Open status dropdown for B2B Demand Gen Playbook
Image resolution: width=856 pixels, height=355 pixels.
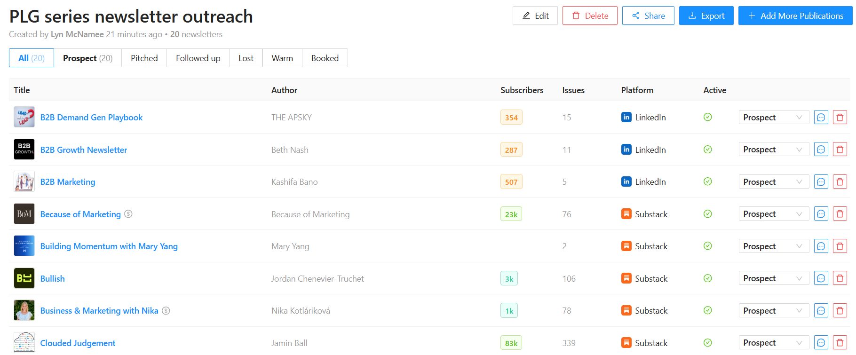tap(774, 117)
